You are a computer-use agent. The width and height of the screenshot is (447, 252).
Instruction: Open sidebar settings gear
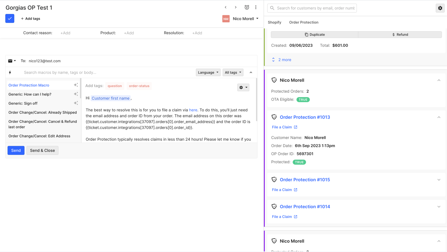[440, 8]
